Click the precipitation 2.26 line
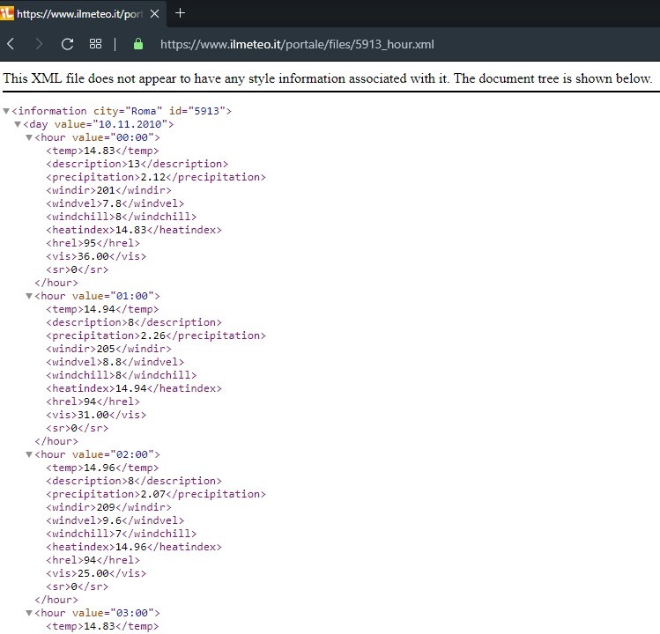 pyautogui.click(x=156, y=335)
